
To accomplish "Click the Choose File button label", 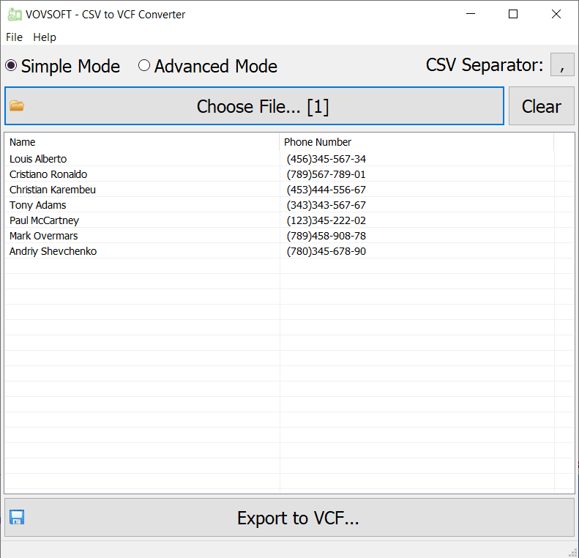I will 263,106.
